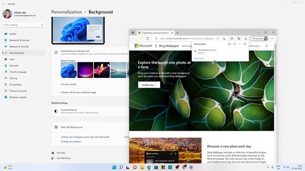Select the blue bloom recent image

click(x=69, y=70)
